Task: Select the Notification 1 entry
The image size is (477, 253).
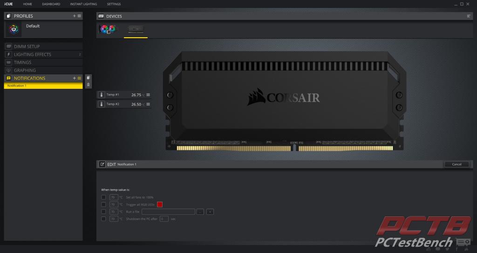Action: (43, 86)
